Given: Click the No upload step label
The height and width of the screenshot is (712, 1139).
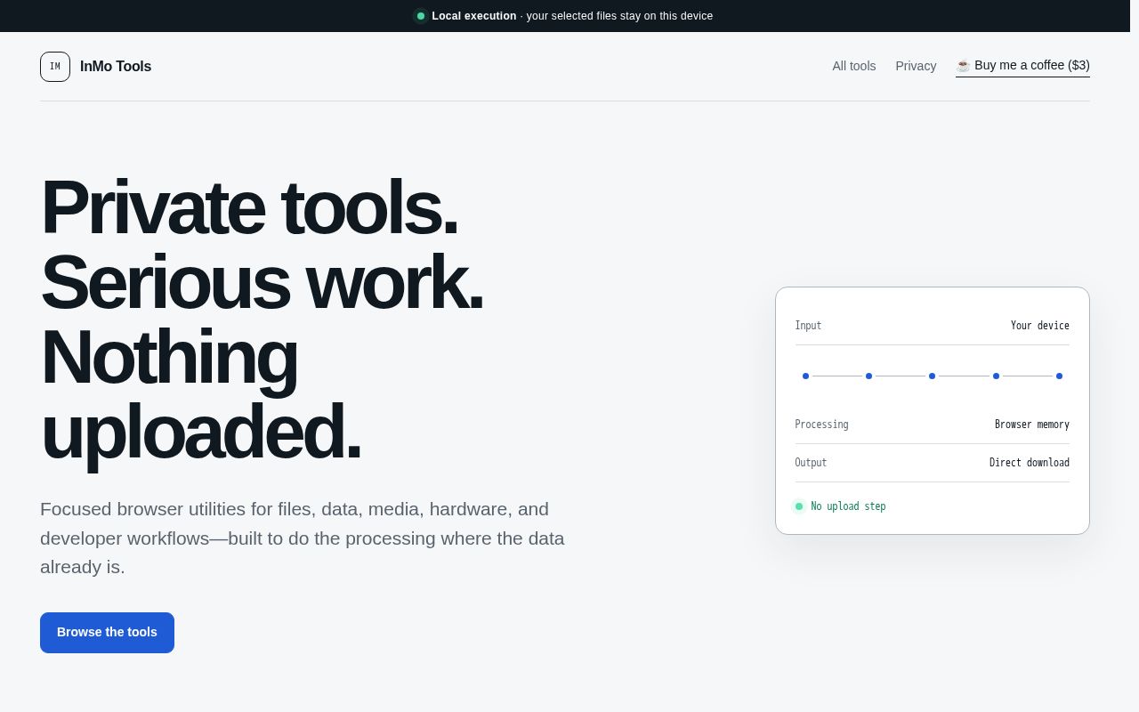Looking at the screenshot, I should coord(848,506).
